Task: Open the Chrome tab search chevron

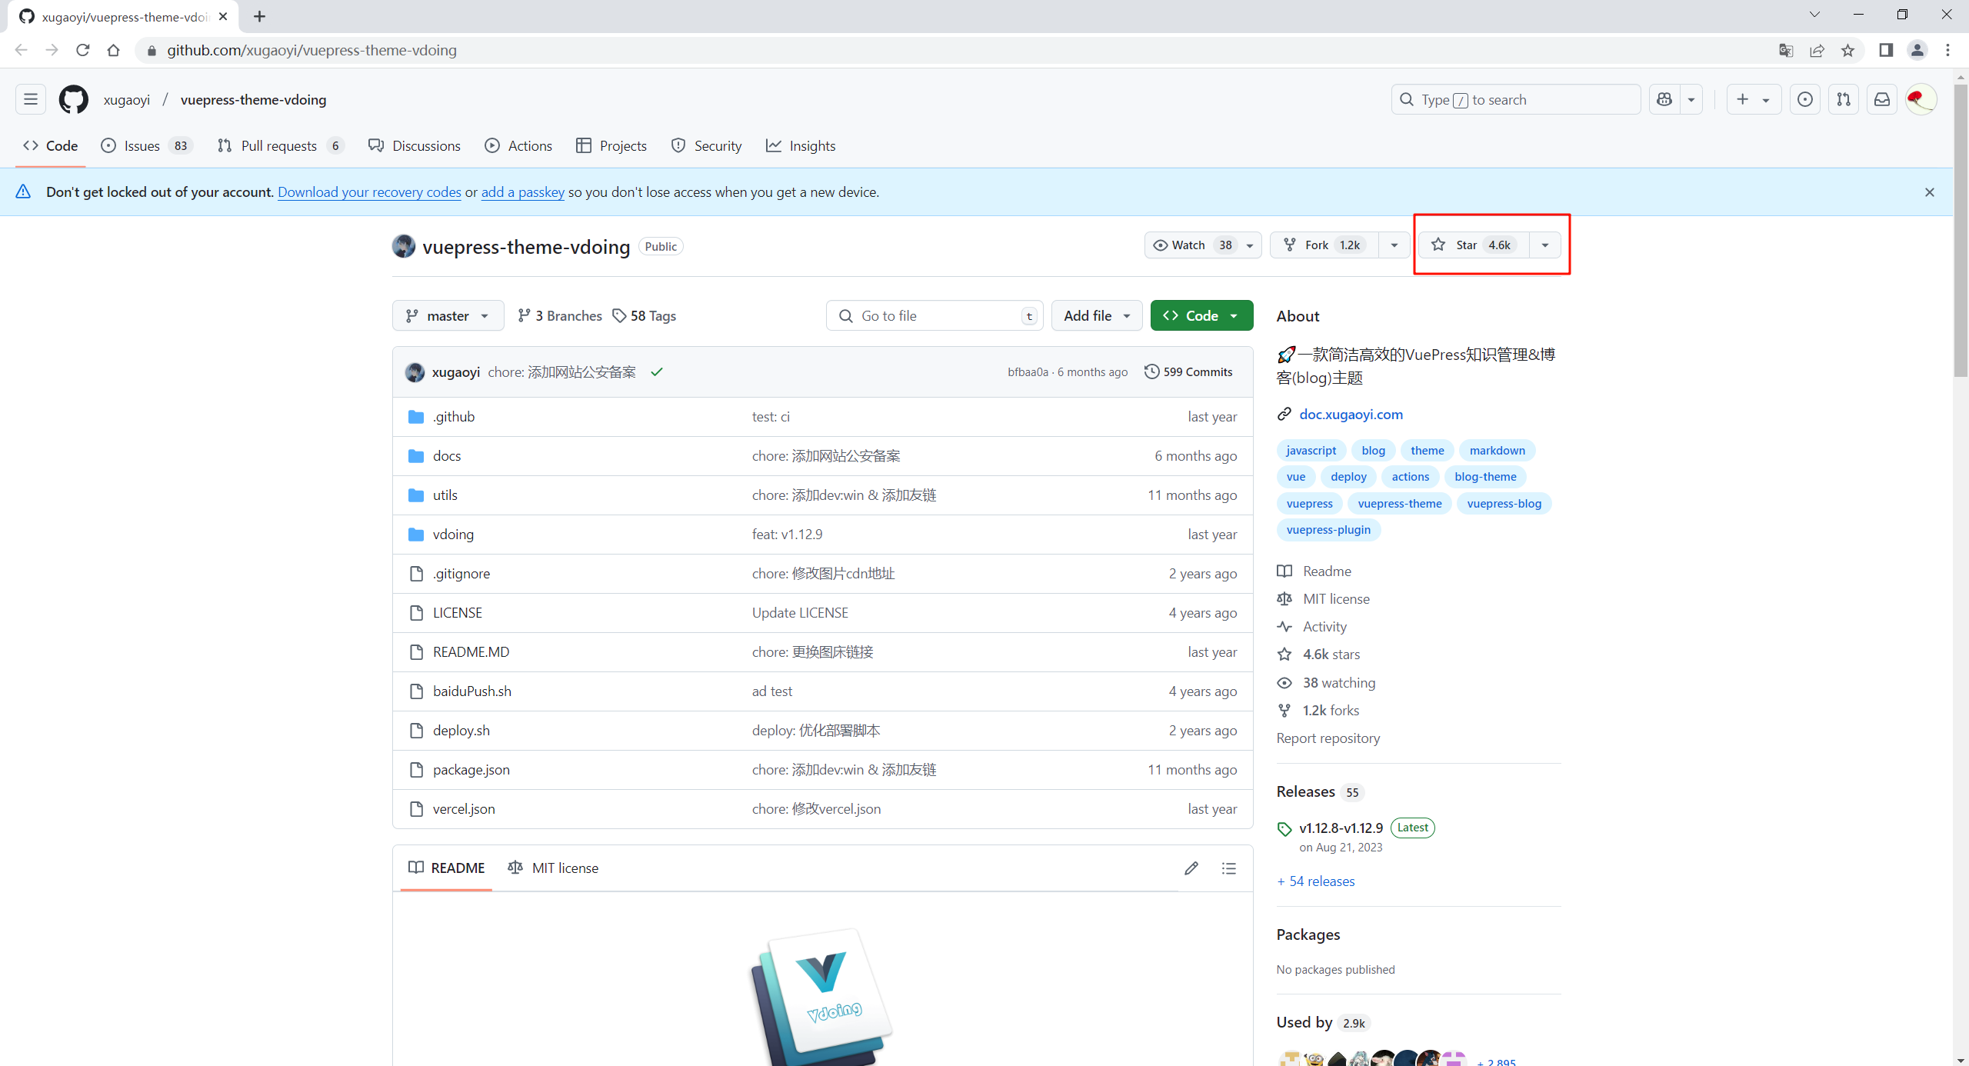Action: pyautogui.click(x=1814, y=15)
